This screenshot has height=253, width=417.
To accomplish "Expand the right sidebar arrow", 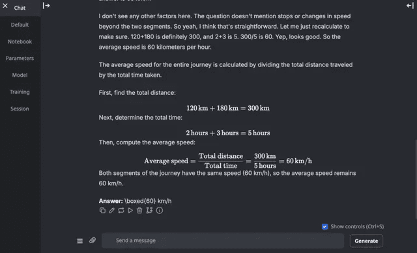I will coord(410,6).
